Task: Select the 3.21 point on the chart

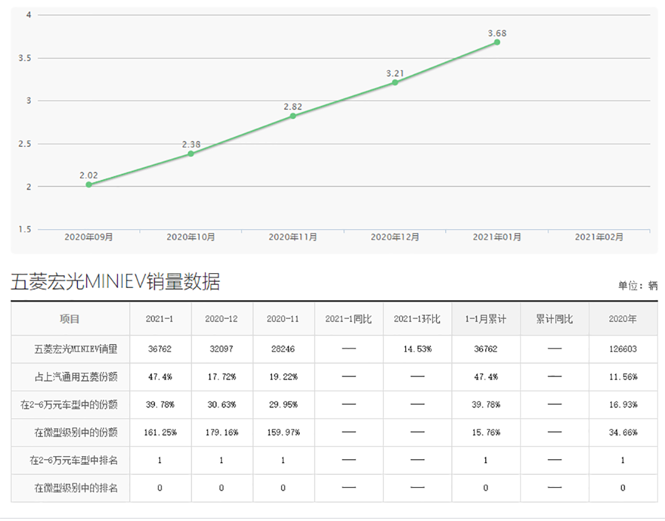Action: pyautogui.click(x=395, y=83)
